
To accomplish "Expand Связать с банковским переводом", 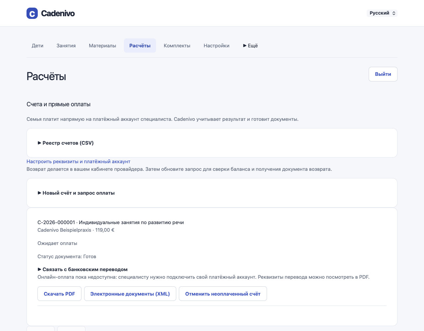I will [x=82, y=269].
